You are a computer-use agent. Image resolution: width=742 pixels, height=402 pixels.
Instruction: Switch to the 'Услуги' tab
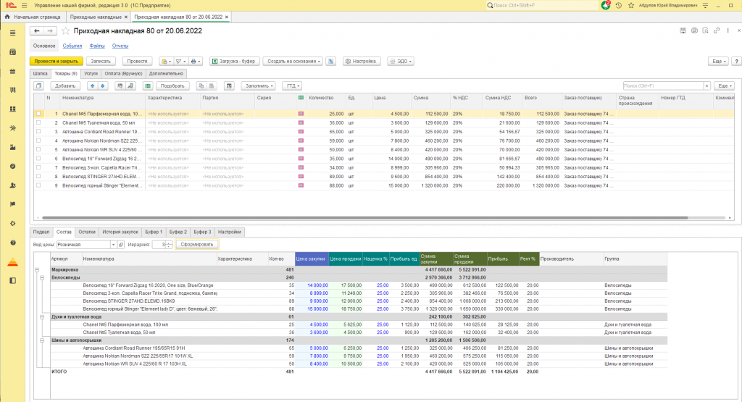91,73
